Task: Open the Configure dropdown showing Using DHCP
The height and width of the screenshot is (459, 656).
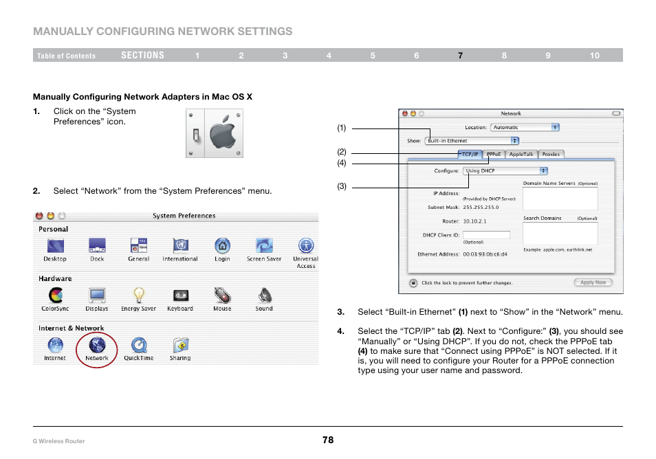Action: (505, 171)
